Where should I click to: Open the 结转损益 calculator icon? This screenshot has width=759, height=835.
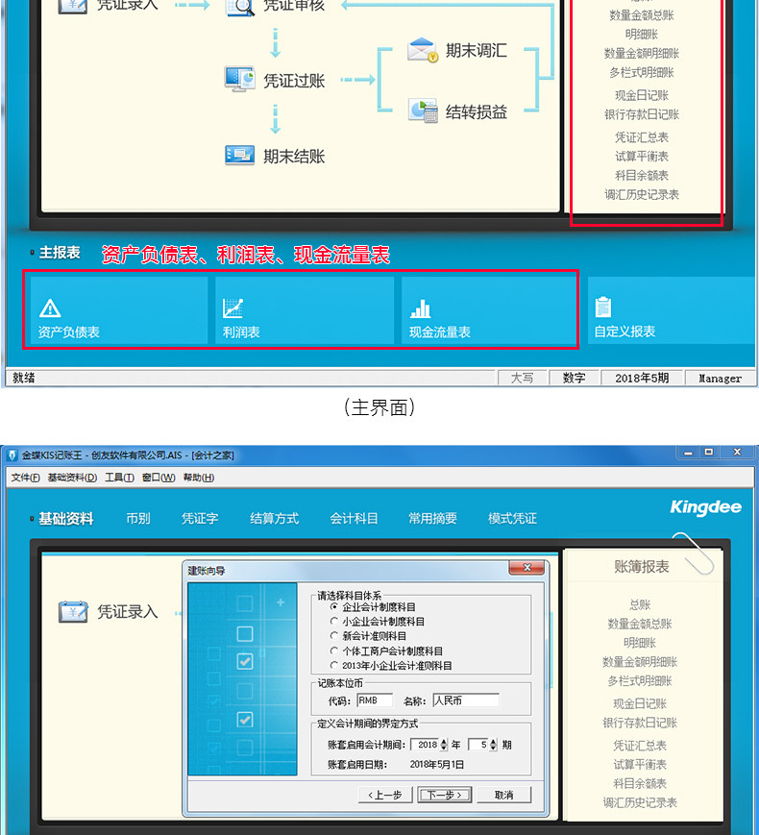(423, 111)
